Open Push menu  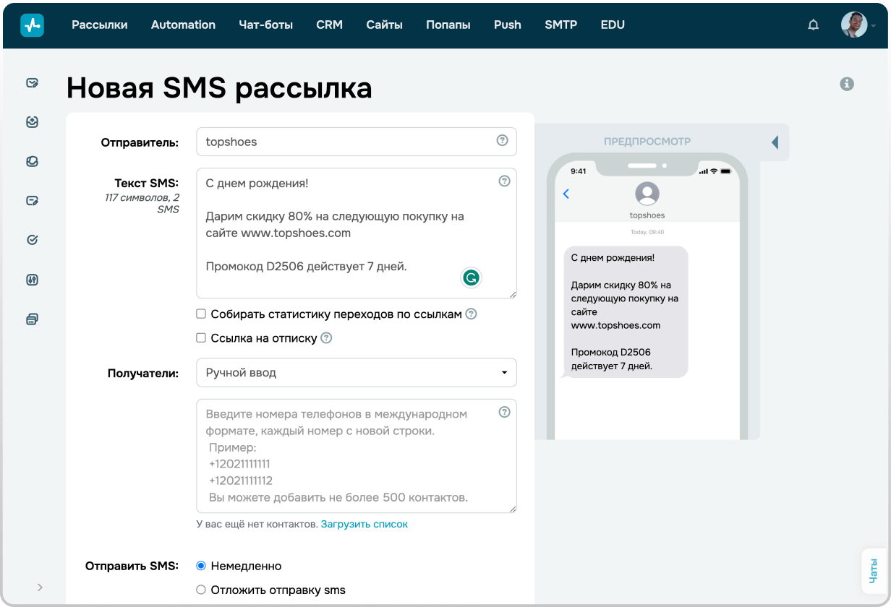(508, 25)
